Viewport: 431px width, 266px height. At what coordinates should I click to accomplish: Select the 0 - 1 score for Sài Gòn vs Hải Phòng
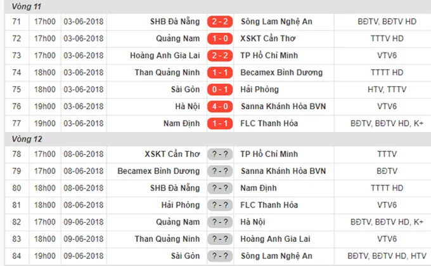[220, 90]
